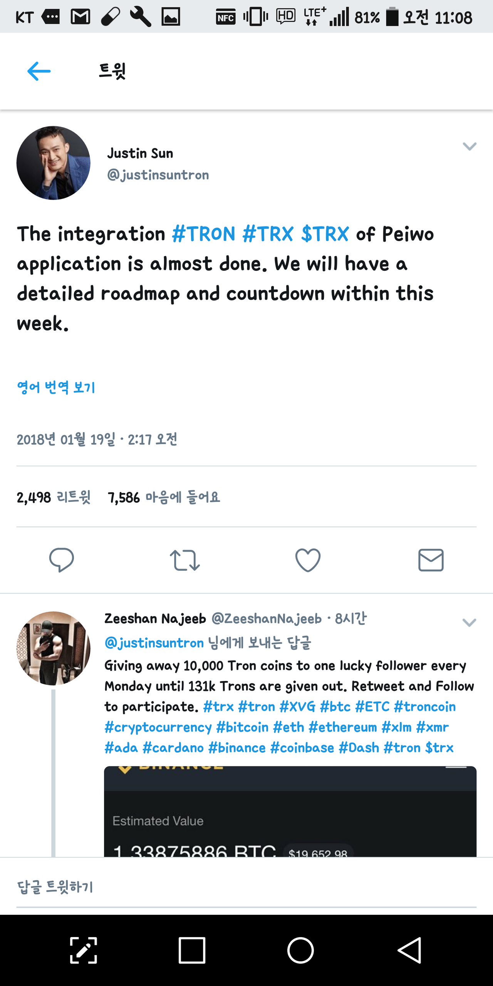Open Zeeshan Najeeb's profile photo
493x986 pixels.
54,648
